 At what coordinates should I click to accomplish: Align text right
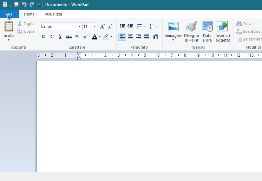coord(139,36)
